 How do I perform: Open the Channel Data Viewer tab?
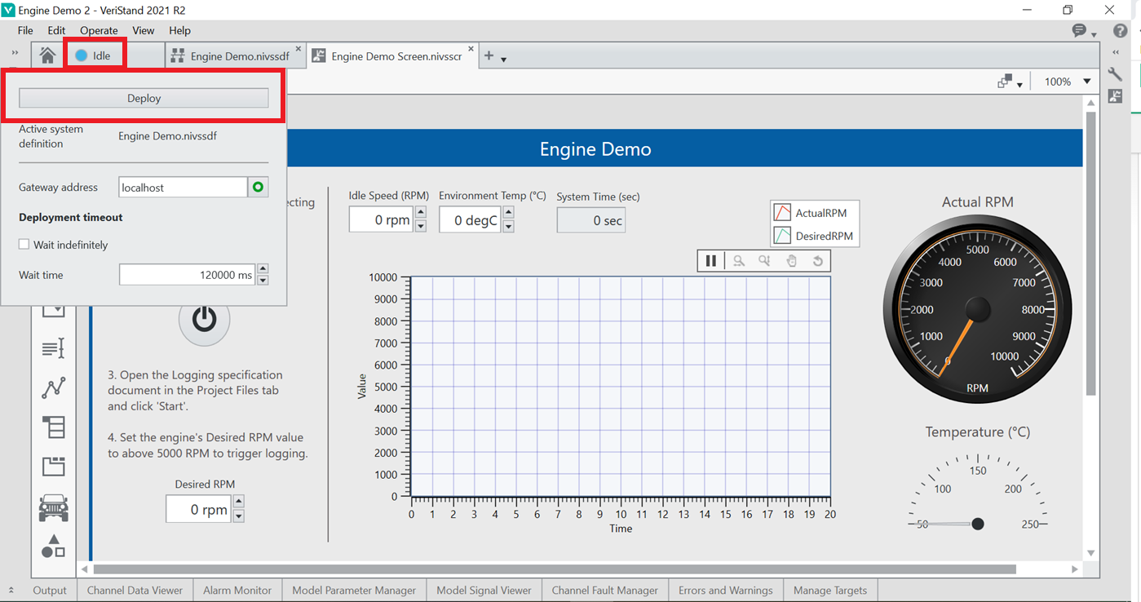pos(135,590)
